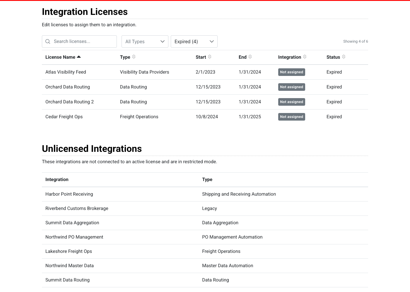
Task: Open the All Types filter dropdown
Action: 145,41
